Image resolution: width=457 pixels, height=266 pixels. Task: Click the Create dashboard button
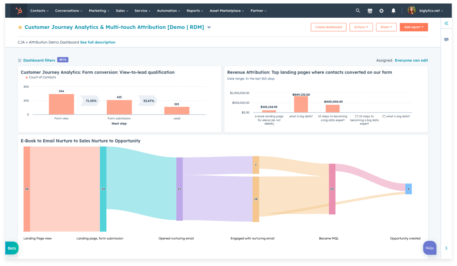(328, 27)
